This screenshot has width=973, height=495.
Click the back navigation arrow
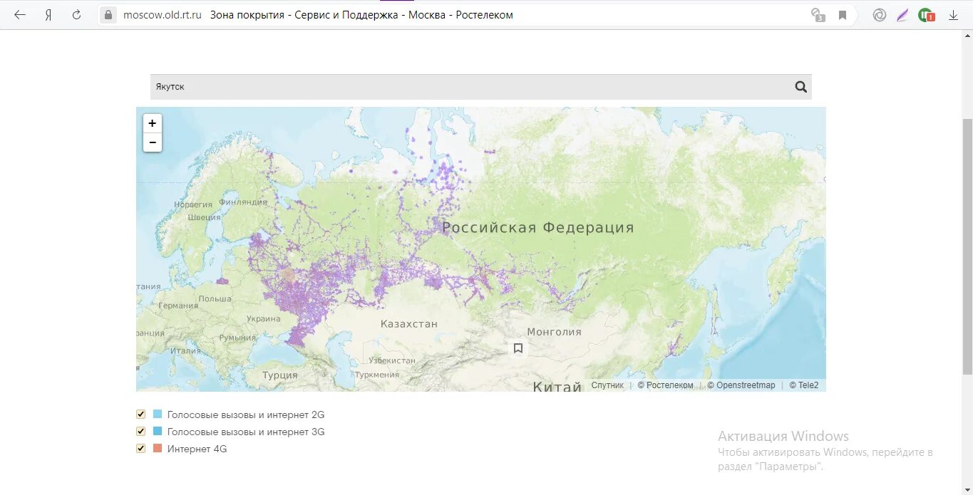click(19, 14)
